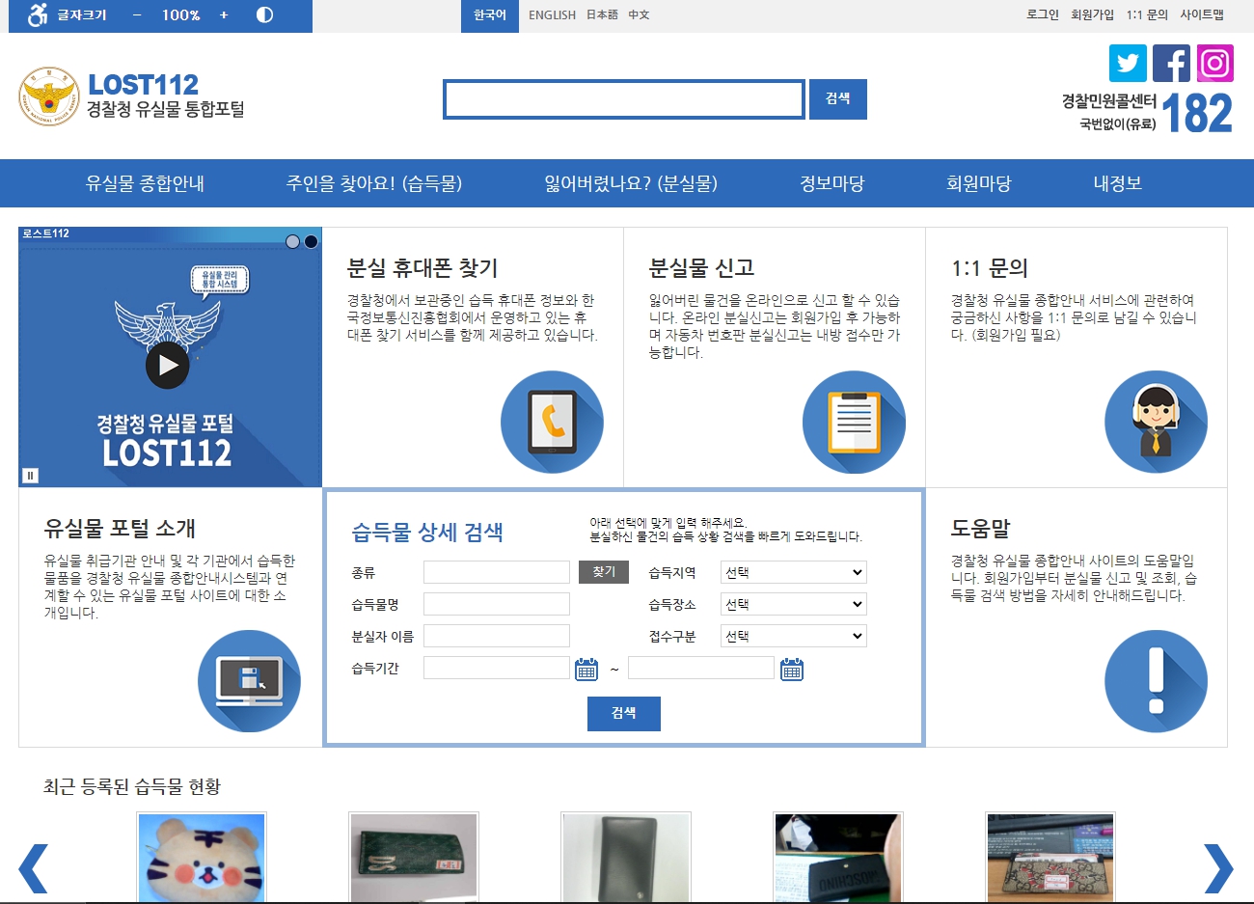Screen dimensions: 1254x904
Task: Increase font size with plus icon
Action: [x=224, y=14]
